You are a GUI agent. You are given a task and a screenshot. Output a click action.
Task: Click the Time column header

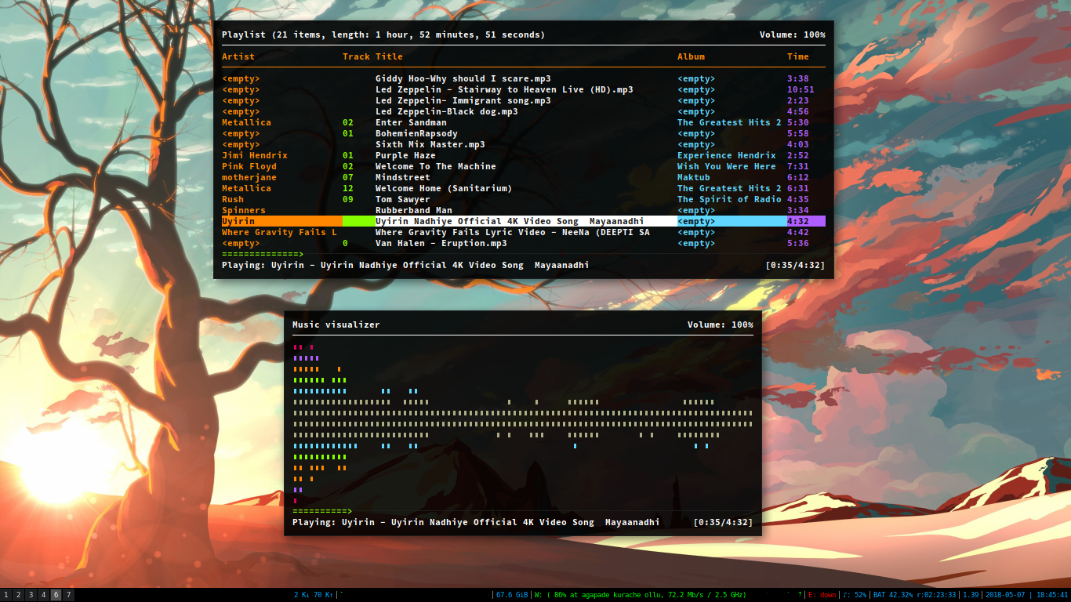(798, 56)
